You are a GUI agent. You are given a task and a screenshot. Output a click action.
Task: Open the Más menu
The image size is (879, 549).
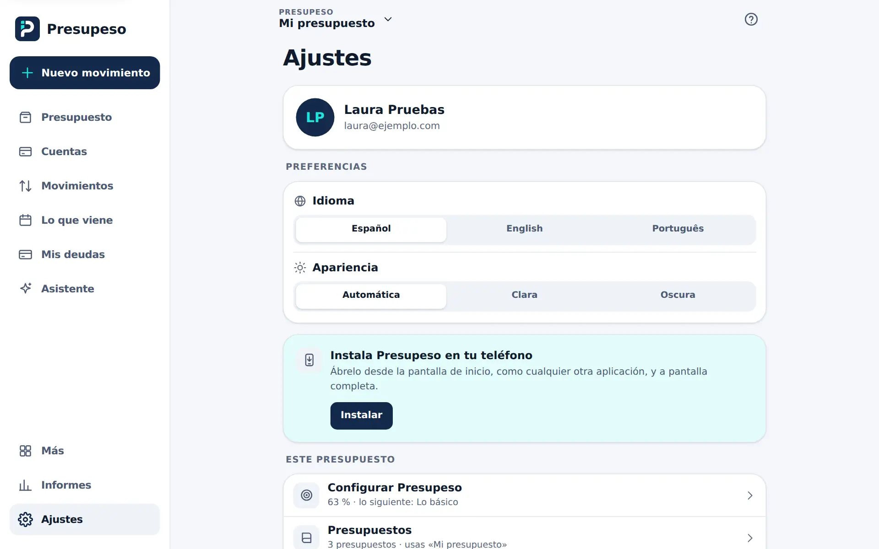[x=85, y=451]
